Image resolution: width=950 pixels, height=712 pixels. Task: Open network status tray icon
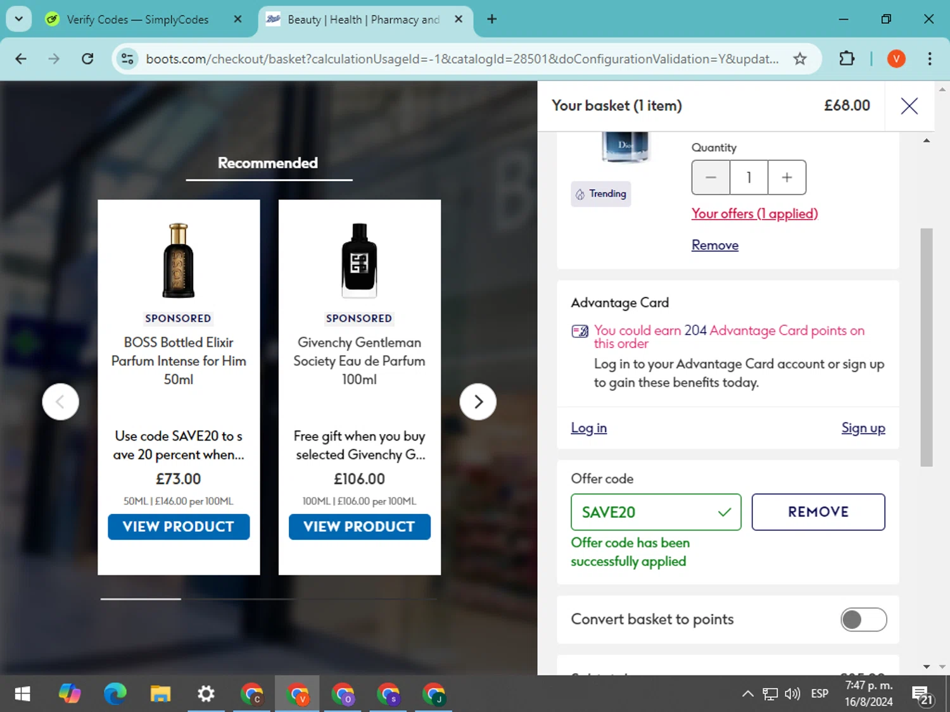coord(770,694)
